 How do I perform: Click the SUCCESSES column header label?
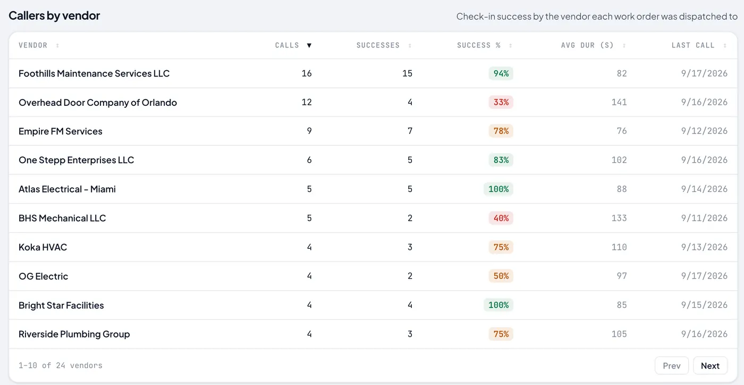[378, 45]
